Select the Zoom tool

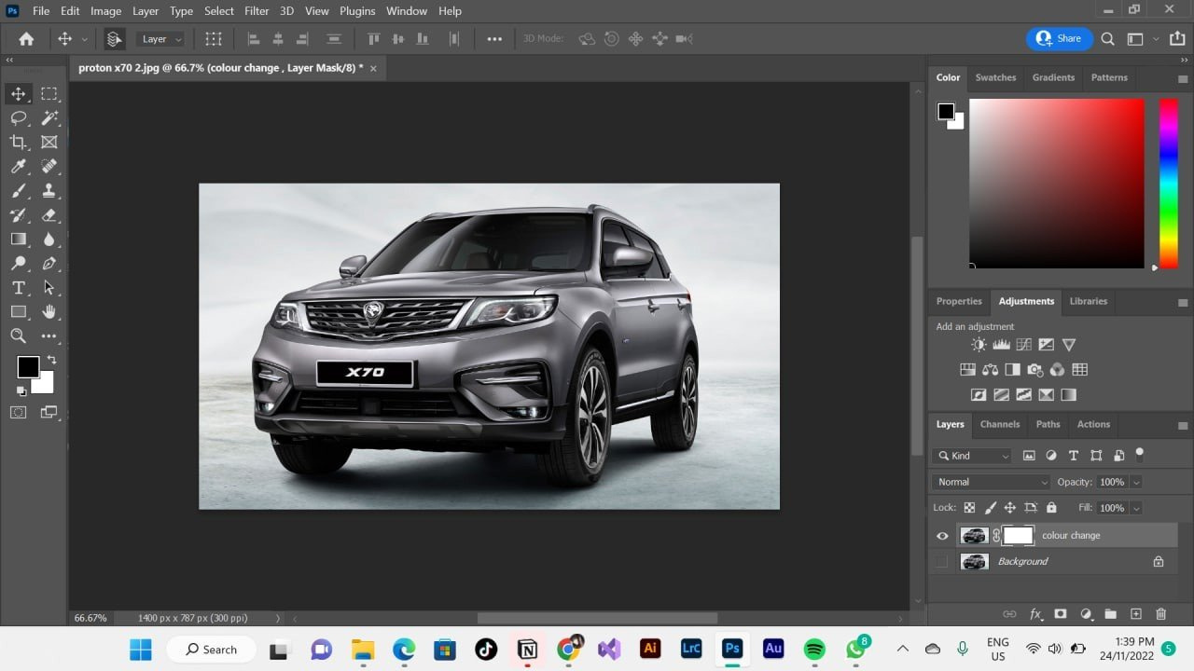(x=18, y=336)
